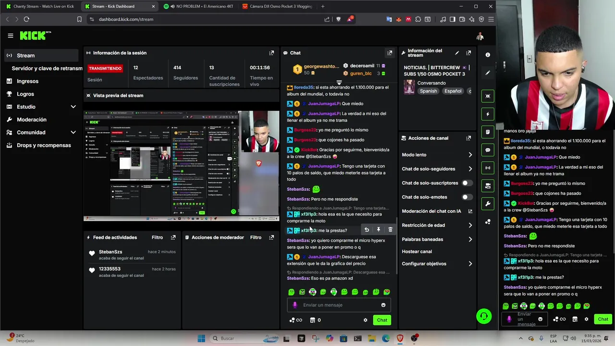Open Filtro in Acciones de moderador
Image resolution: width=615 pixels, height=346 pixels.
point(256,237)
